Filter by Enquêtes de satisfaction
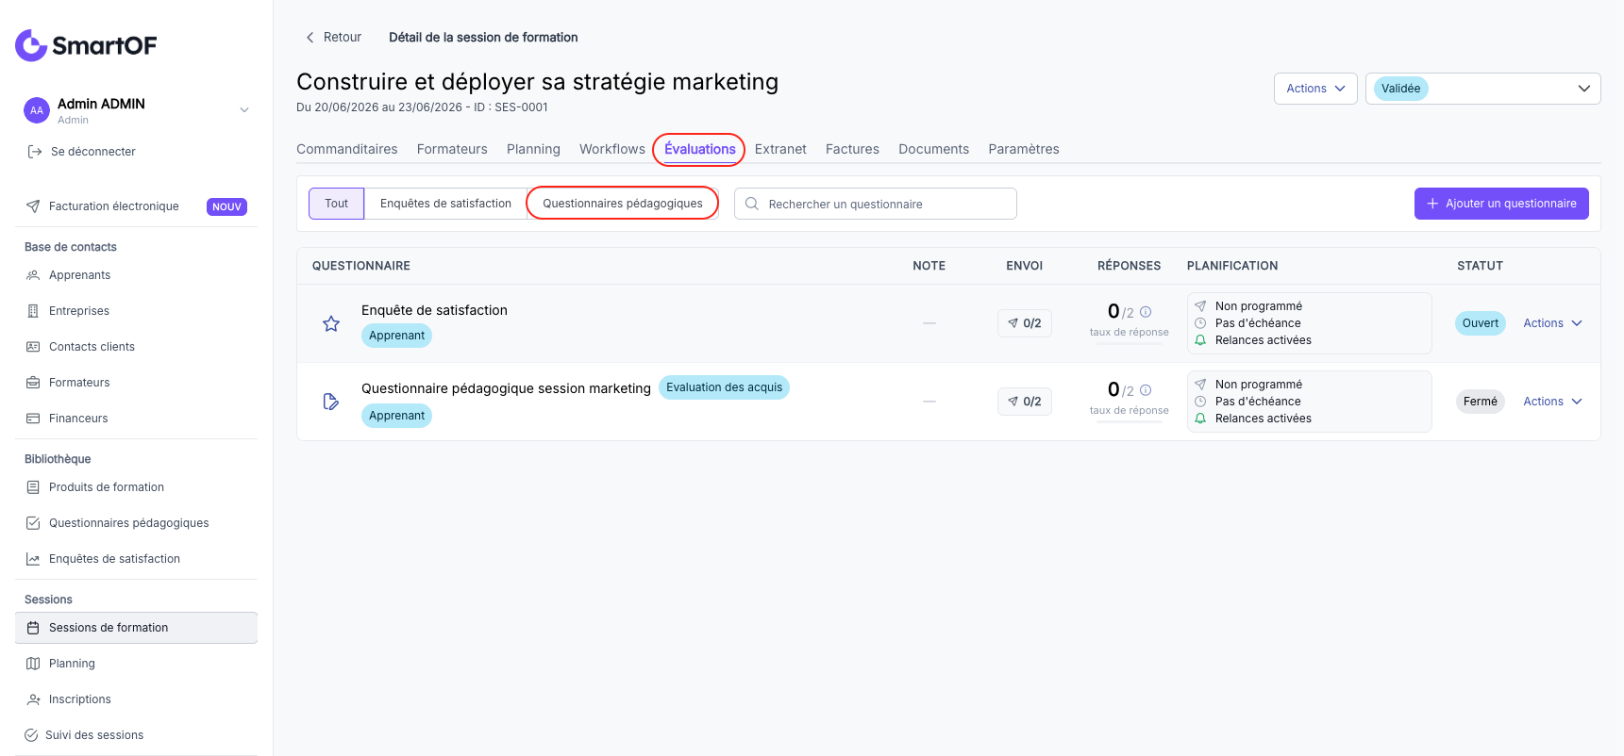Viewport: 1624px width, 756px height. 445,204
